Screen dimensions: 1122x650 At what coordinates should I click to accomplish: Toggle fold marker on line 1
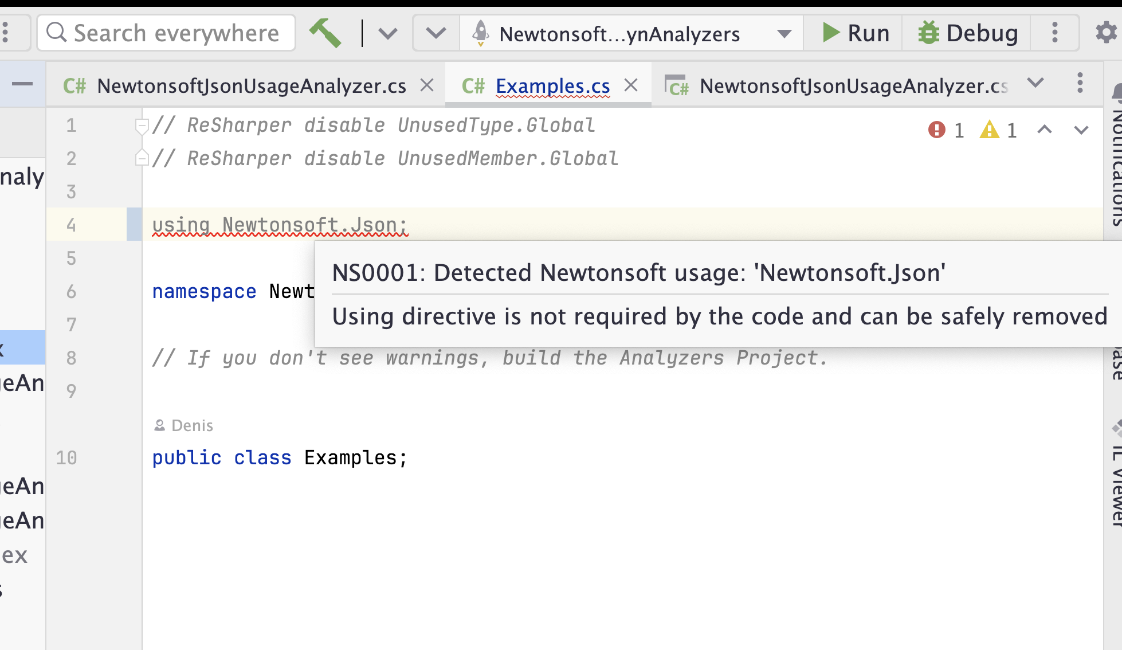tap(142, 126)
